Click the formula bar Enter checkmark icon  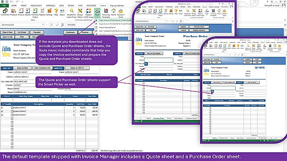coord(57,24)
